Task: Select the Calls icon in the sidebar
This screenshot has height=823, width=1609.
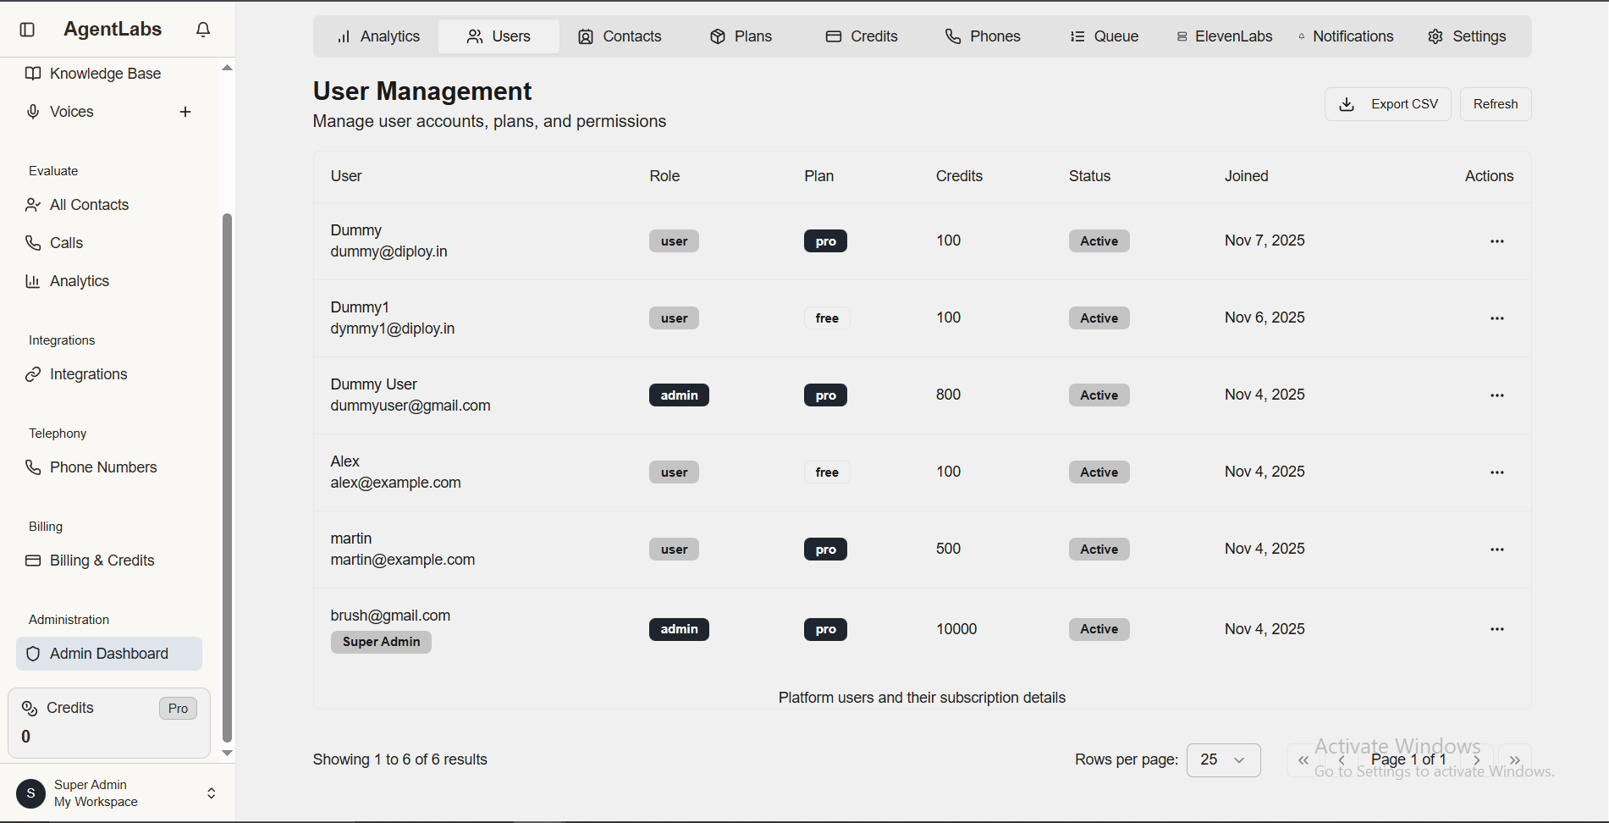Action: pyautogui.click(x=32, y=242)
